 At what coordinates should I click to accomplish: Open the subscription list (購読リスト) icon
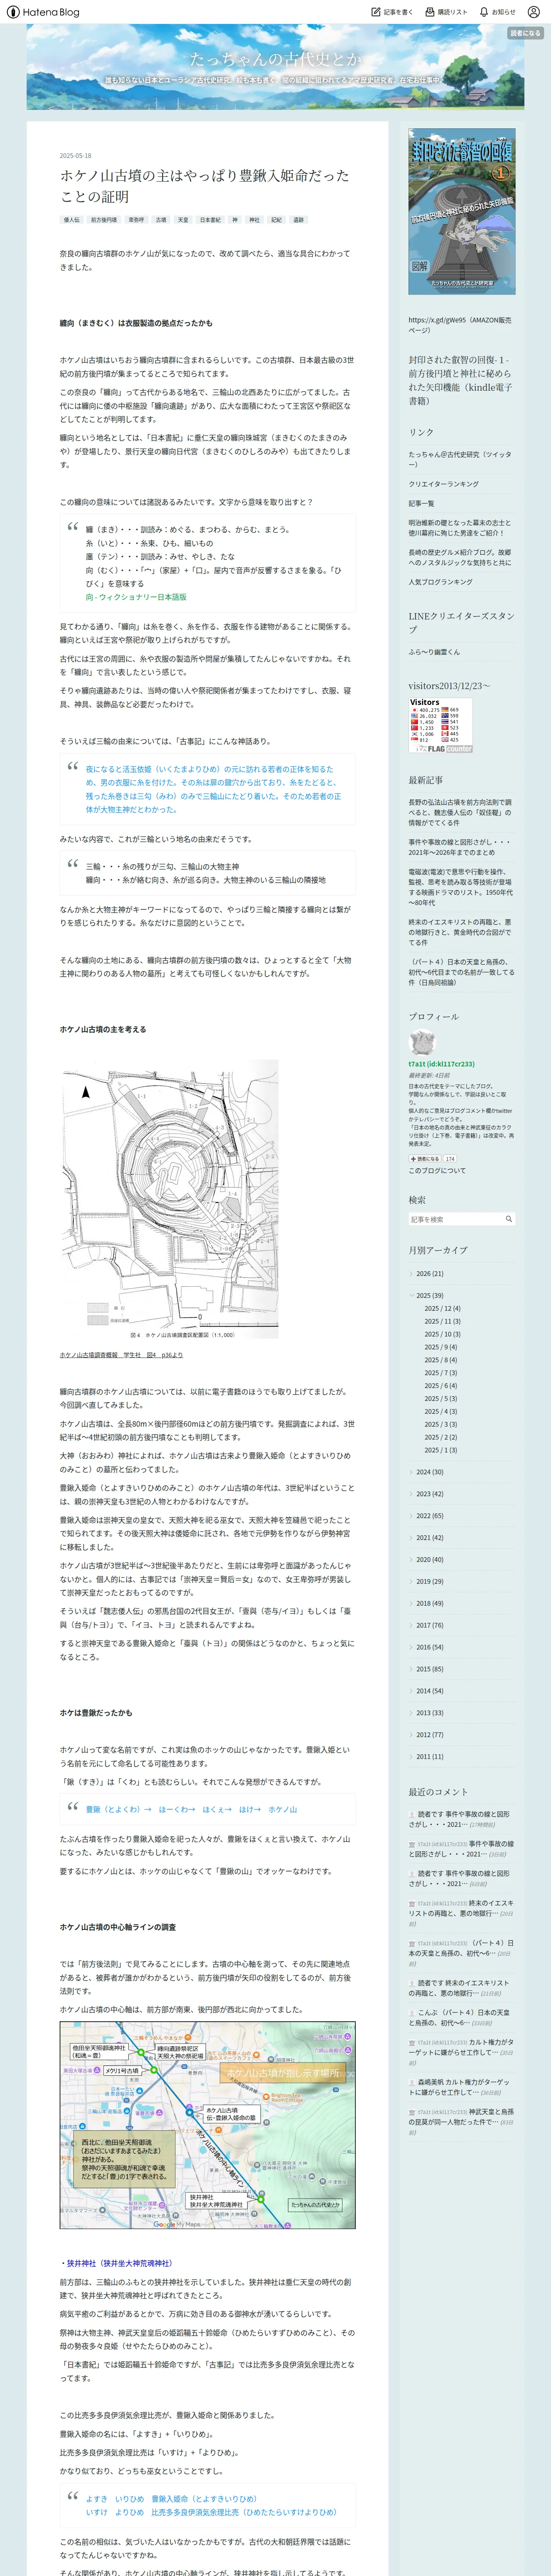pos(429,12)
